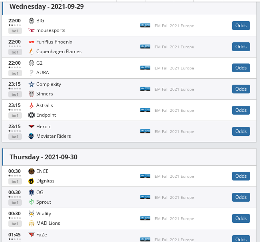
Task: Open Odds for ENCE vs Dignitas
Action: (x=241, y=176)
